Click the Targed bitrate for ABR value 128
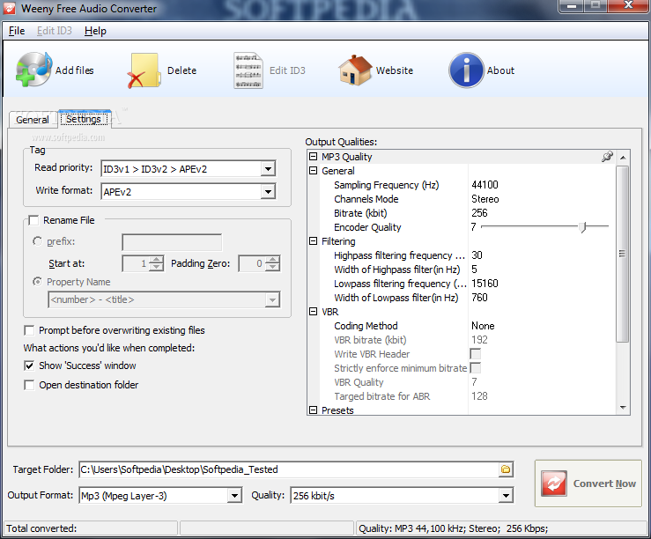 click(x=479, y=396)
